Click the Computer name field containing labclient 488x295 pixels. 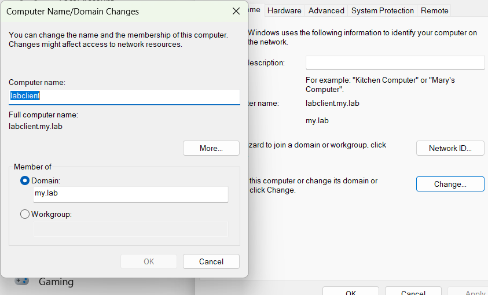[124, 96]
